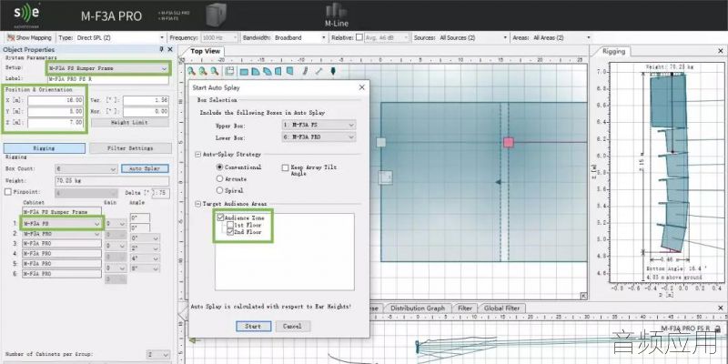Viewport: 728px width, 364px height.
Task: Click the first zoom magnifier icon in Top View toolbar
Action: pos(191,71)
